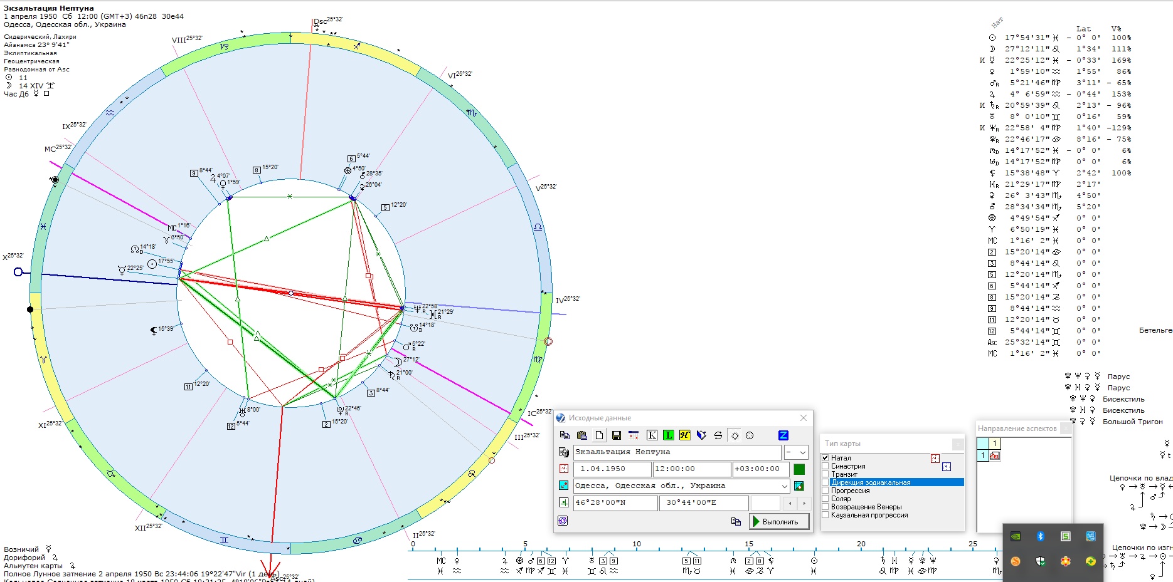Check the Транзит checkbox
This screenshot has height=582, width=1173.
point(825,474)
